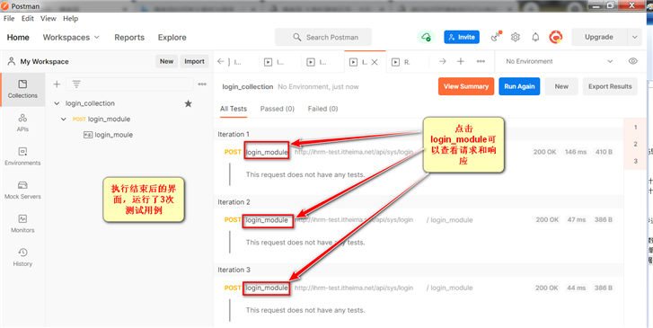Select the login_moule example entry
Image resolution: width=653 pixels, height=328 pixels.
click(x=109, y=135)
